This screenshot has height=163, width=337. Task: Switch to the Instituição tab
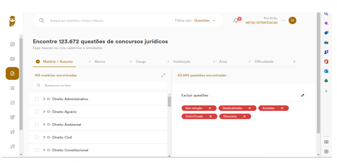(182, 62)
